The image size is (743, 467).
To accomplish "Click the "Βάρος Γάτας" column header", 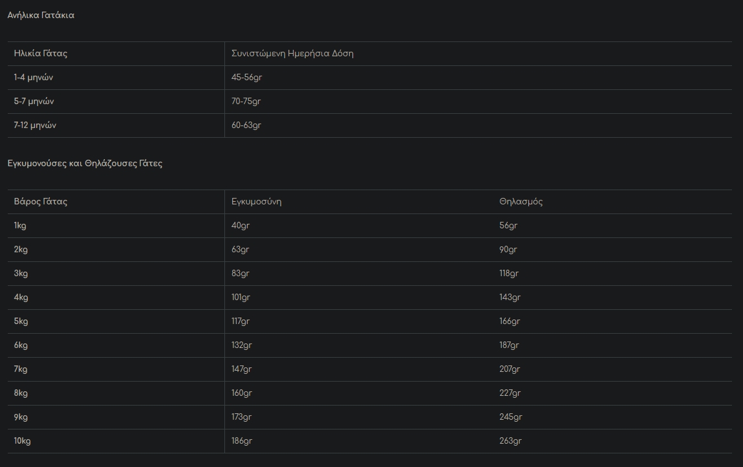I will (41, 202).
